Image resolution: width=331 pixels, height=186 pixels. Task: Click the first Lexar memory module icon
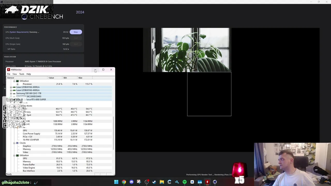pyautogui.click(x=14, y=87)
